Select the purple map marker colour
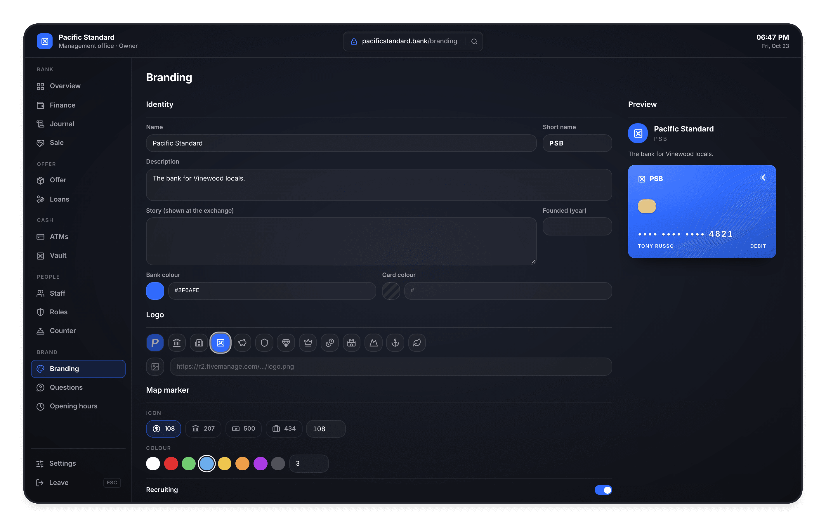Screen dimensions: 826x527 [x=260, y=464]
